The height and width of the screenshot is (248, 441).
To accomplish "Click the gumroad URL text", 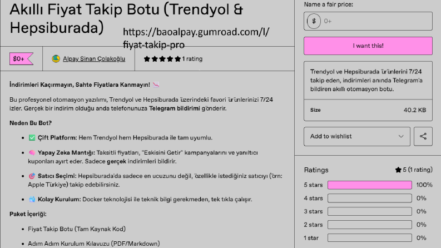I will pyautogui.click(x=196, y=38).
